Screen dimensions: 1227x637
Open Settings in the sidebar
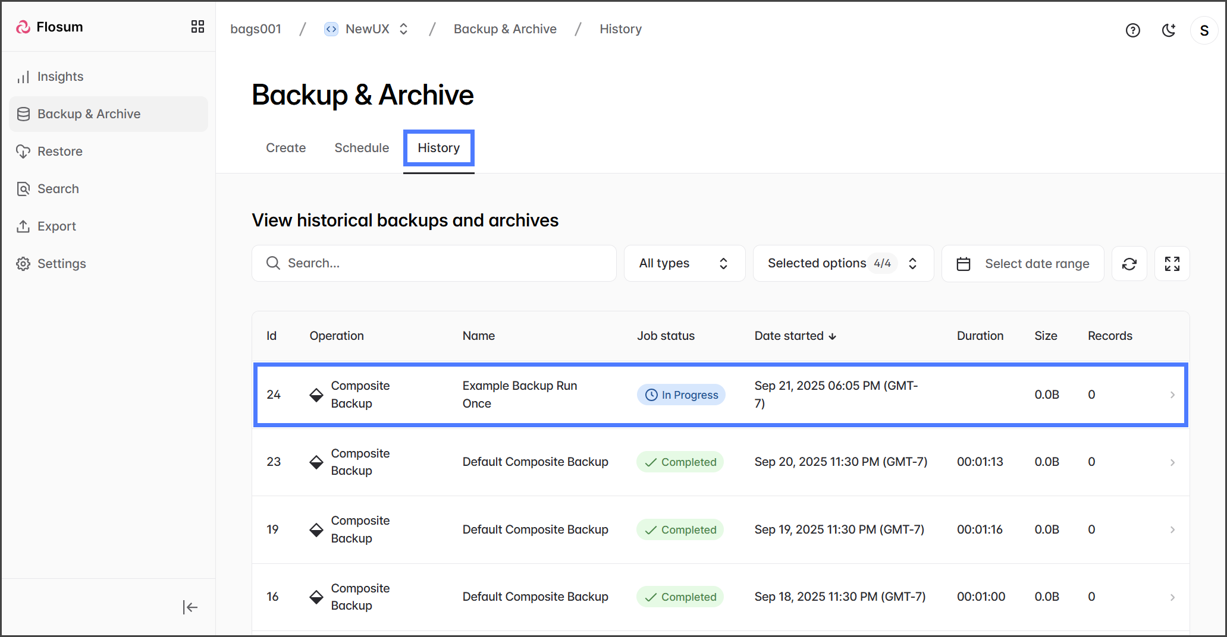[61, 264]
